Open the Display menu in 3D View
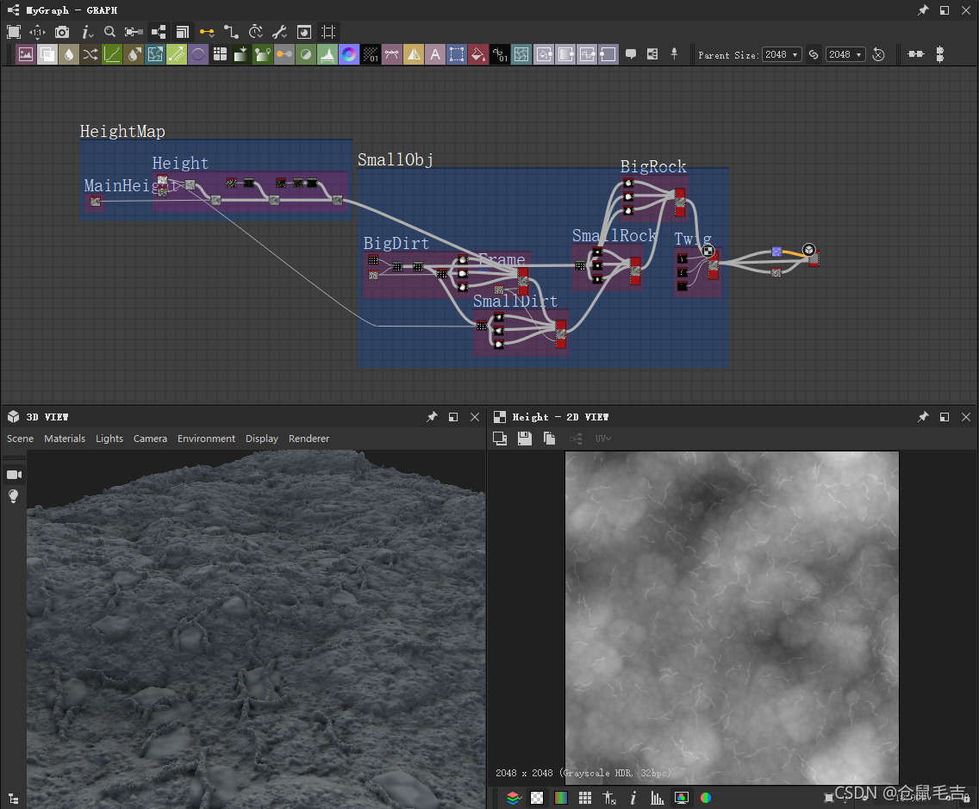The width and height of the screenshot is (979, 809). coord(262,439)
